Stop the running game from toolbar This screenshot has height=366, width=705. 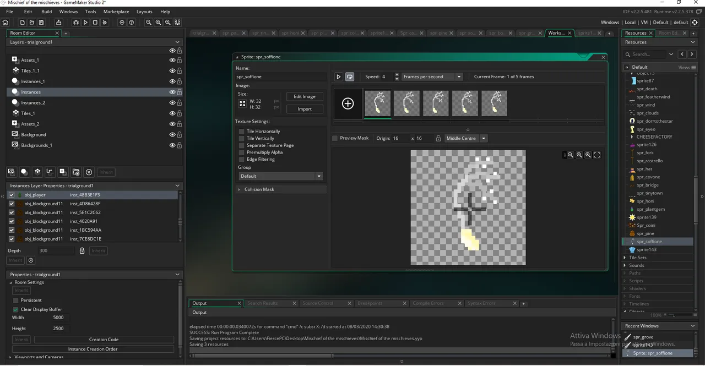95,23
